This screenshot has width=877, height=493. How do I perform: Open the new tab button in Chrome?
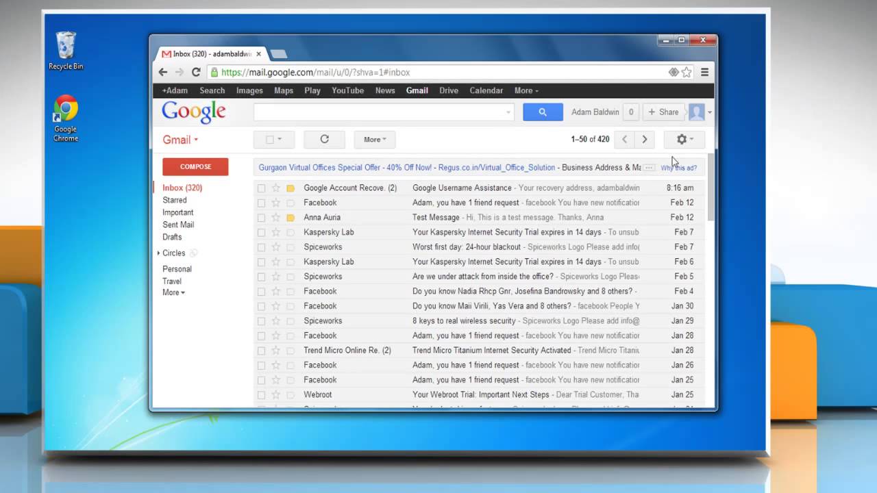[278, 53]
